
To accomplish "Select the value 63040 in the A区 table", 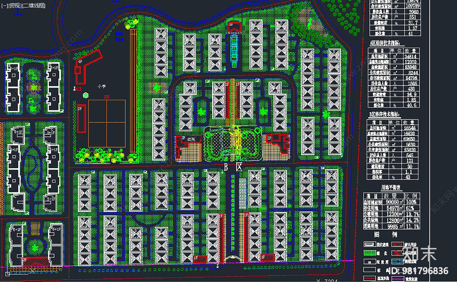I will [410, 67].
